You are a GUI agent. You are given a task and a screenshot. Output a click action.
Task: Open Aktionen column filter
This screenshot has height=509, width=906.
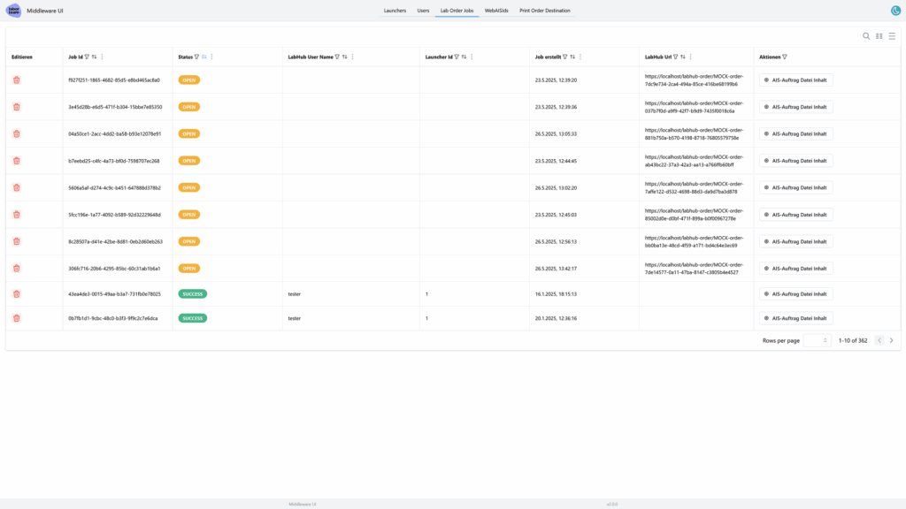point(785,57)
